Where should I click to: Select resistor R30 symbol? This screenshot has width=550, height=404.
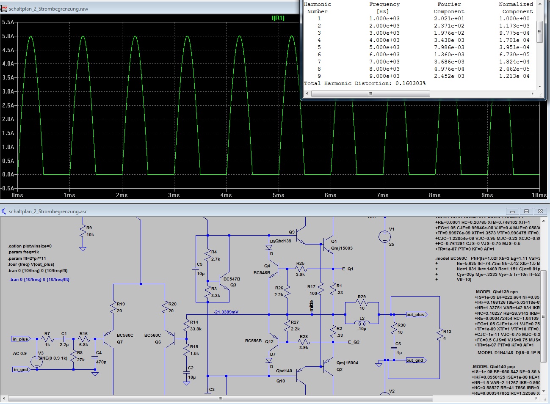[x=393, y=329]
